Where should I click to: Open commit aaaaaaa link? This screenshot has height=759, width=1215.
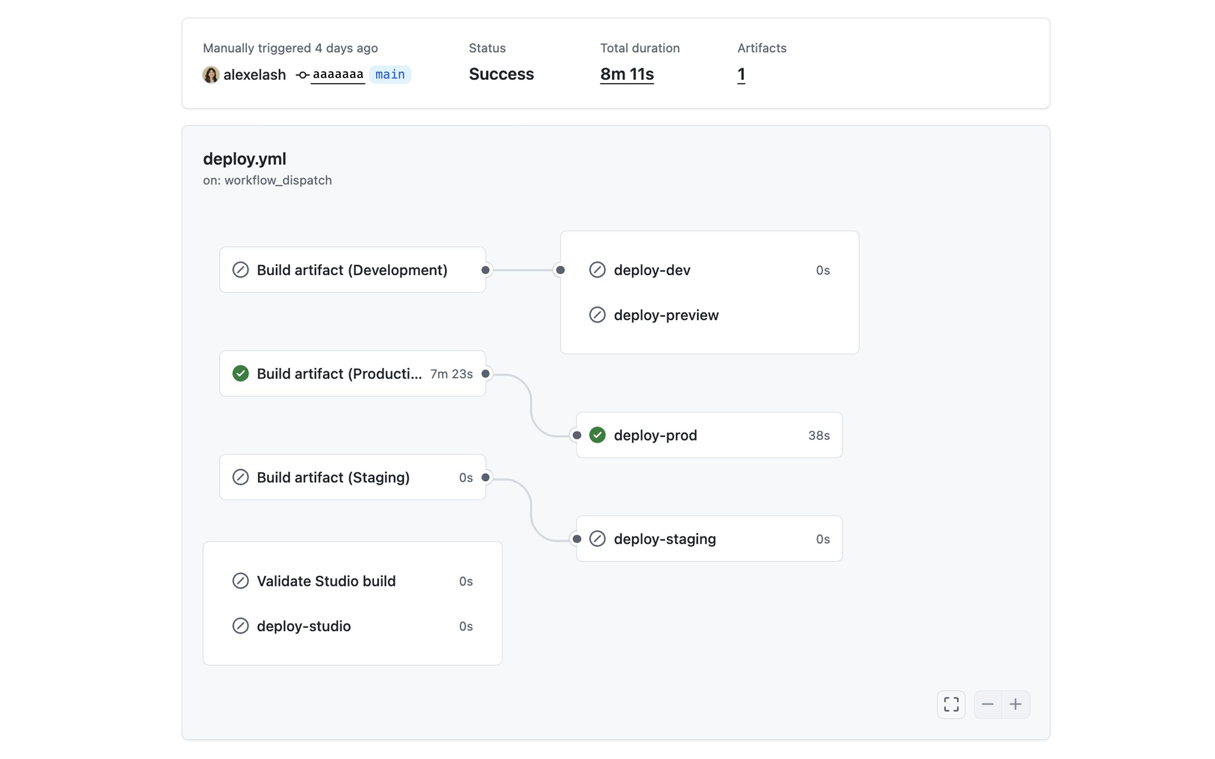pos(338,74)
